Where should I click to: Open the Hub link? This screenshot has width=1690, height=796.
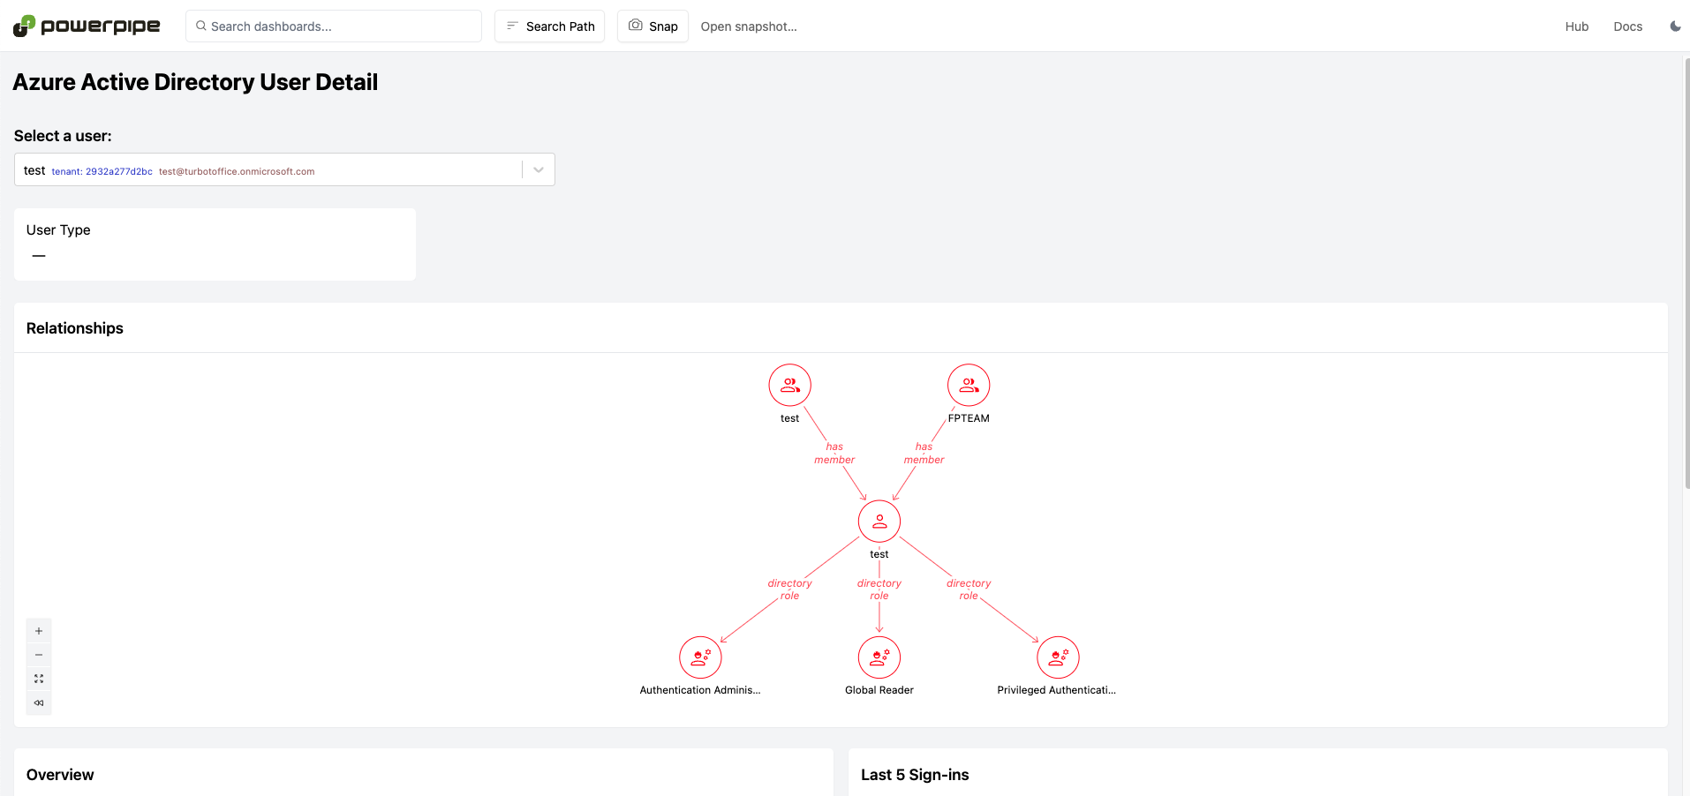[1577, 26]
